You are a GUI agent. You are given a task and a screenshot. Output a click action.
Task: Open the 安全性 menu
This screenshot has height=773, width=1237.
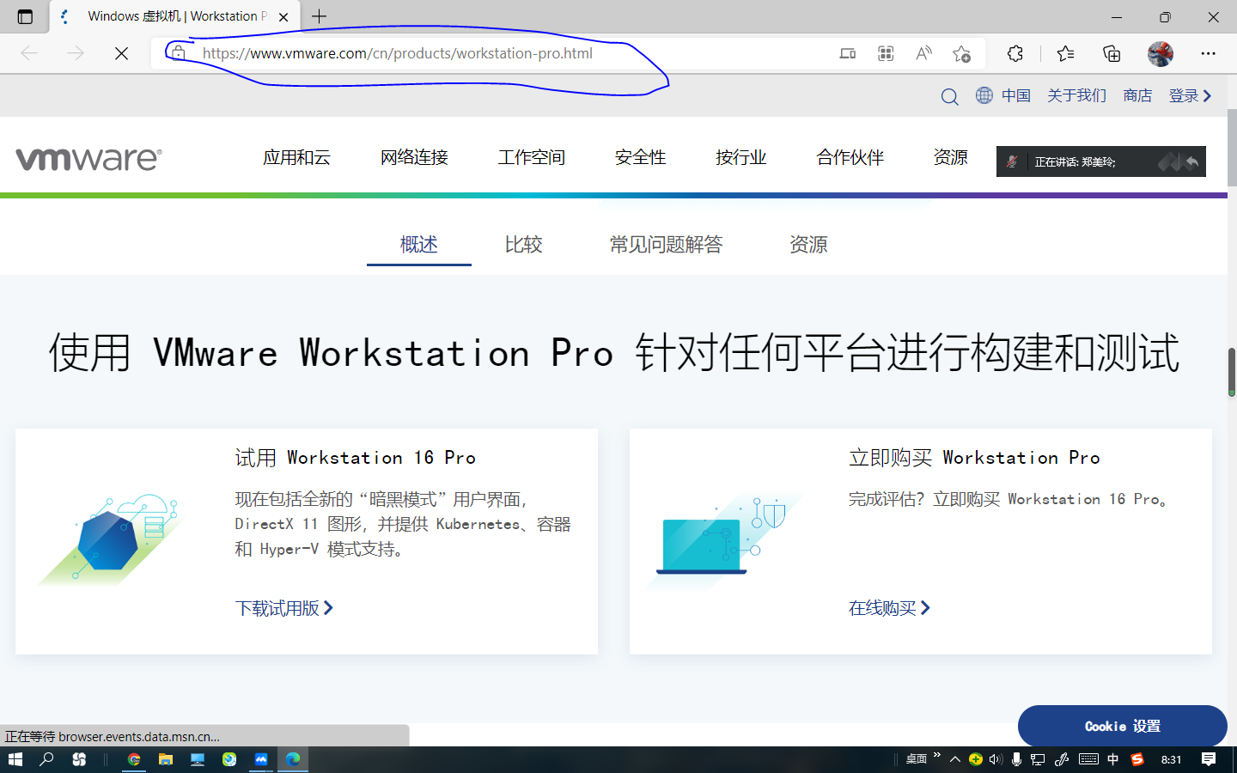point(641,157)
